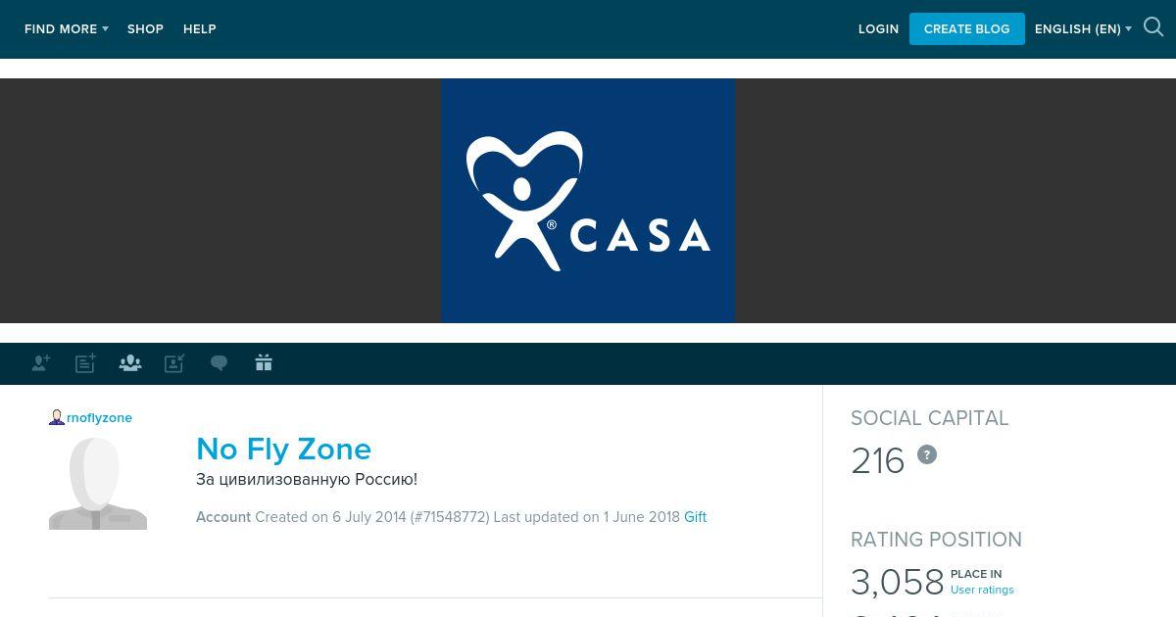
Task: Open the friends group icon
Action: point(130,363)
